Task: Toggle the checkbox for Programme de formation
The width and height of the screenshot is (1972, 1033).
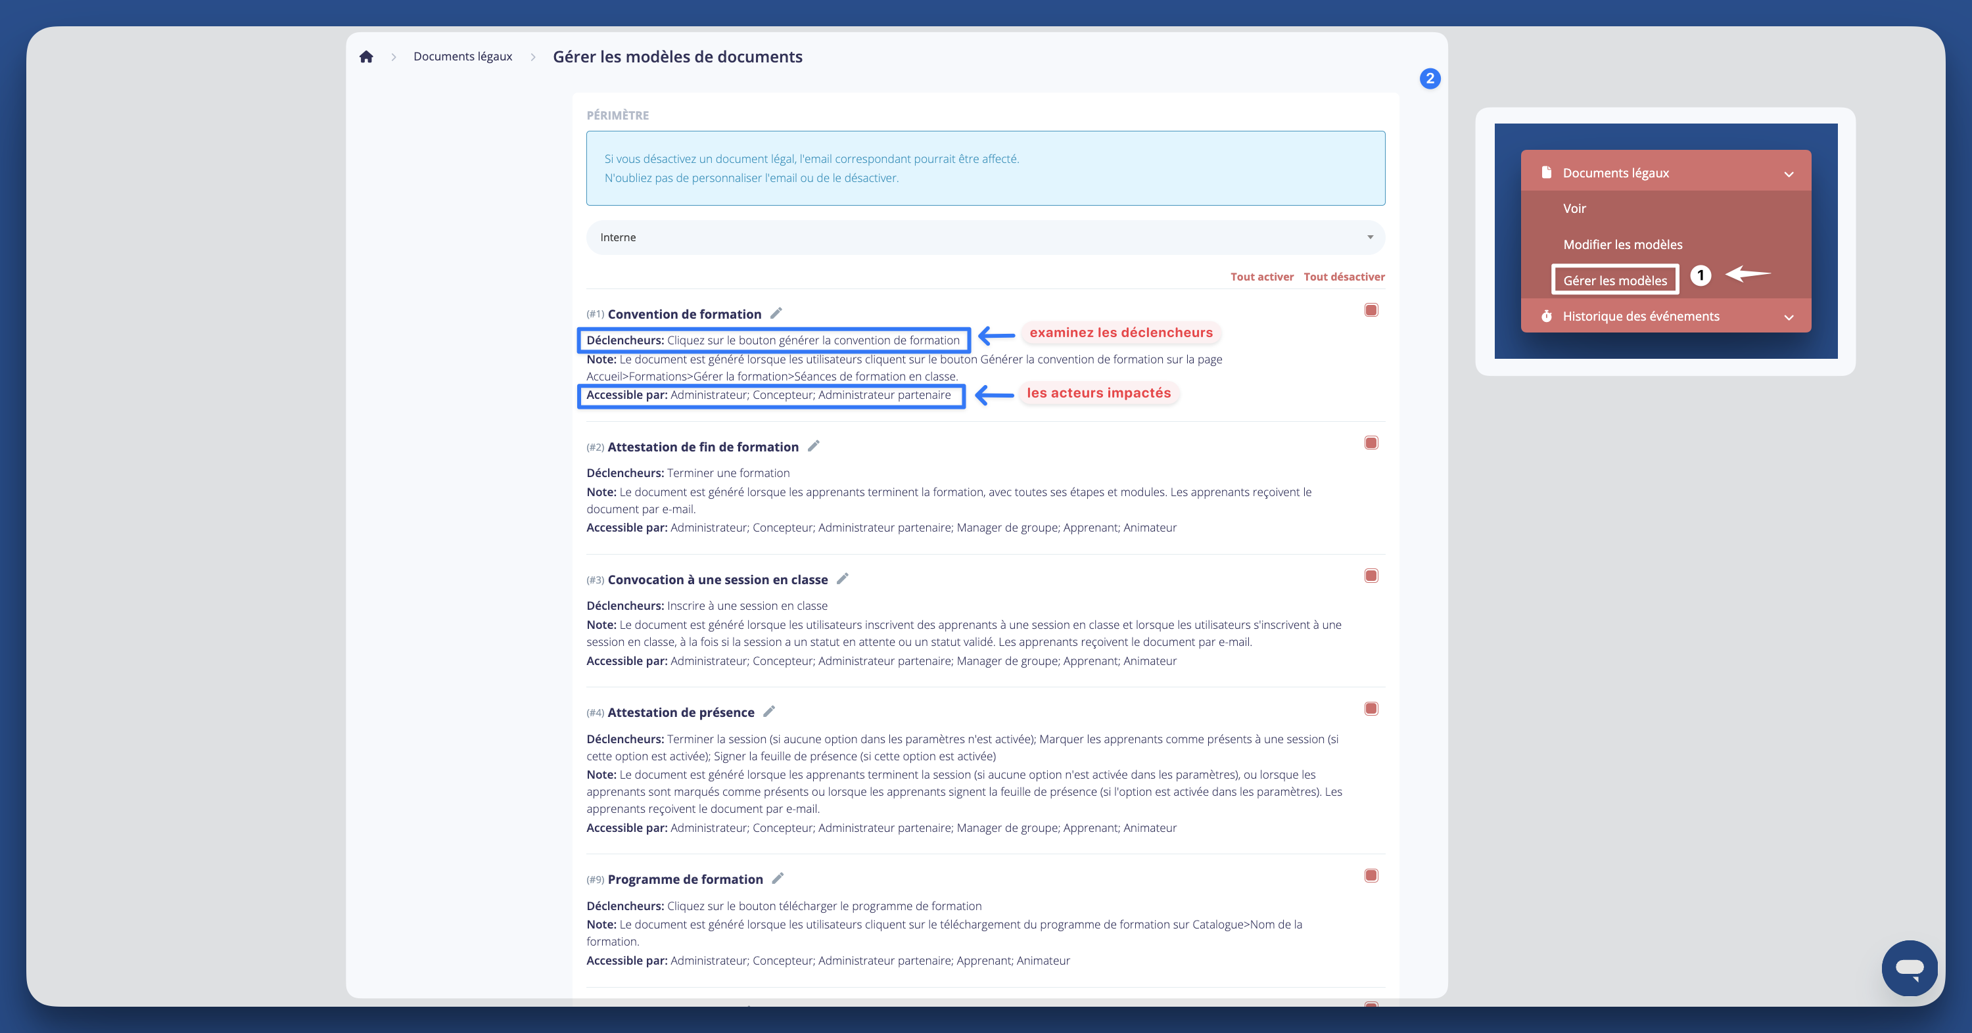Action: point(1371,875)
